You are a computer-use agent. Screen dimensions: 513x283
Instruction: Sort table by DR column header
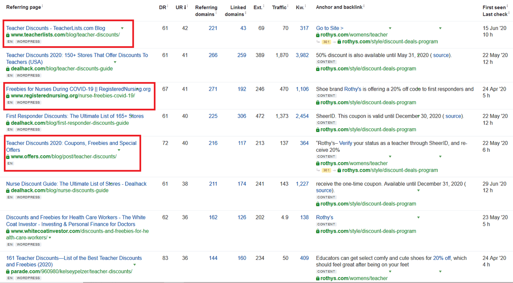162,7
